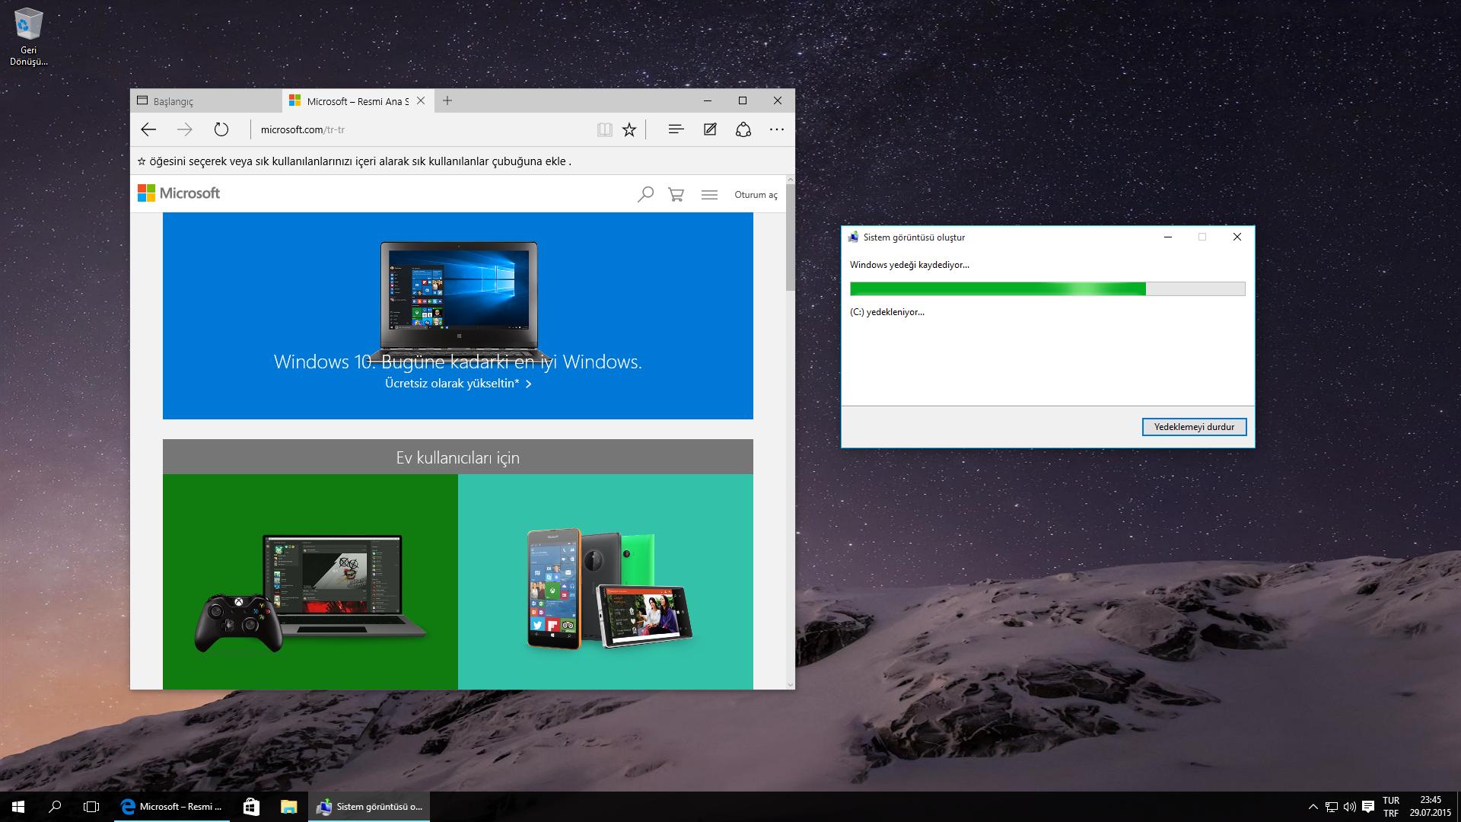Add page to favorites with star icon
Screen dimensions: 1461x822
click(629, 129)
